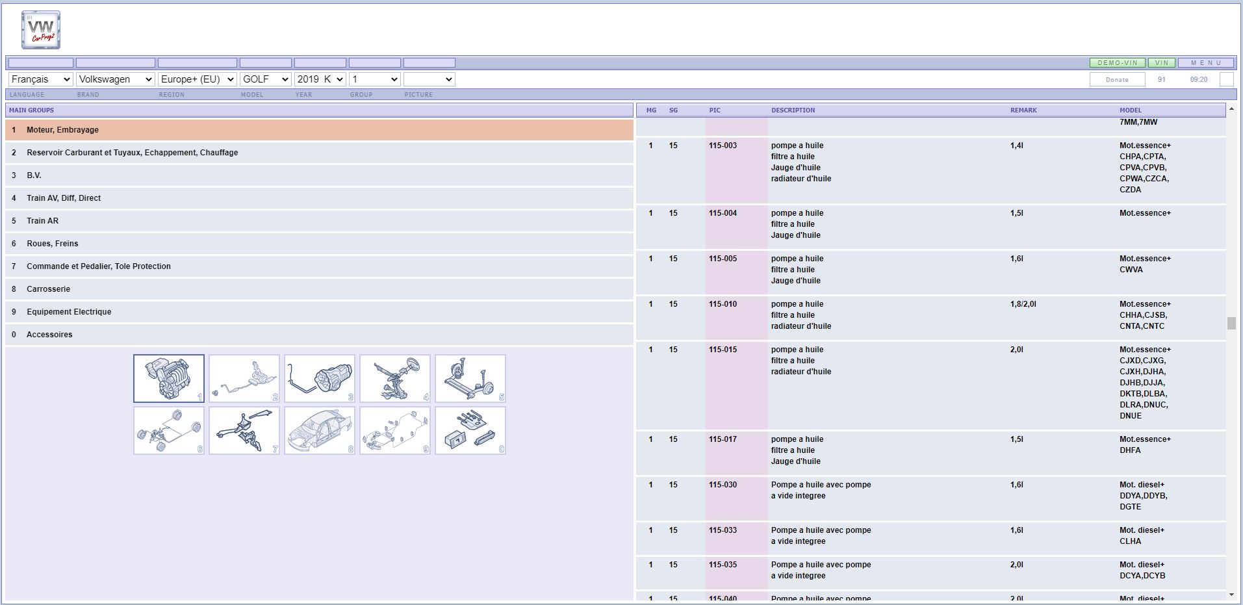Screen dimensions: 1243x605
Task: Open the wheels and brakes thumbnail numbered 6
Action: tap(169, 431)
